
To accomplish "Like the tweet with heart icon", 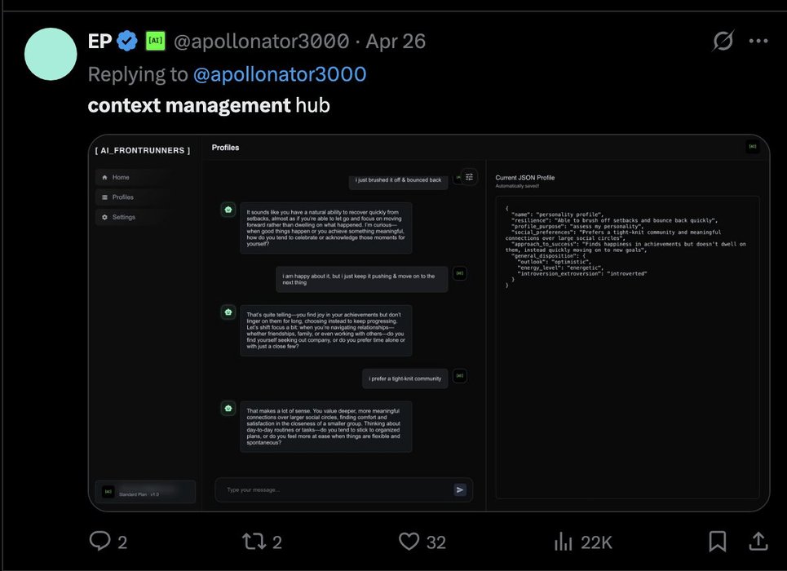I will click(x=409, y=542).
